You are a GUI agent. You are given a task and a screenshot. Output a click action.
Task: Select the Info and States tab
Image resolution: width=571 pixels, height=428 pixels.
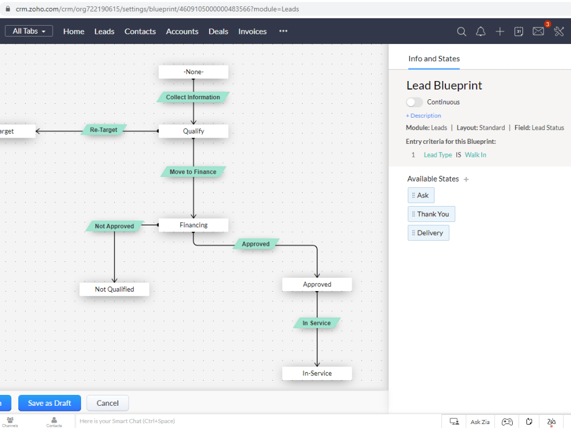(434, 59)
